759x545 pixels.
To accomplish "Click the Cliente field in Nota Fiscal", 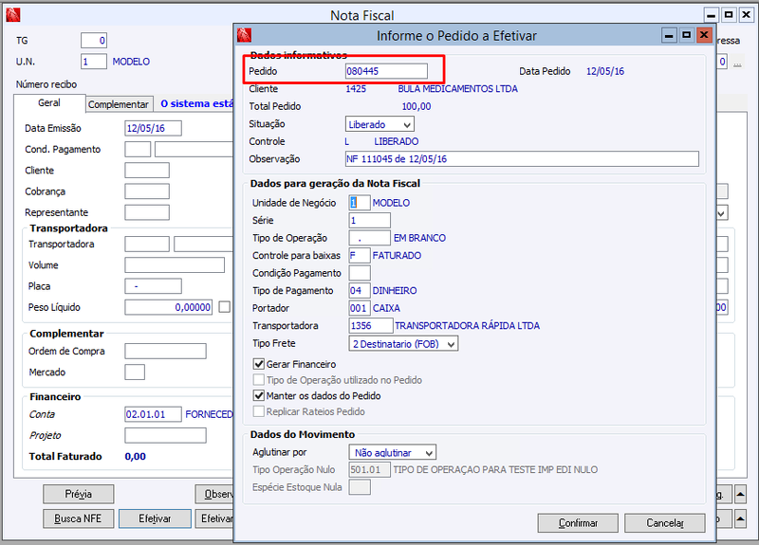I will [x=147, y=171].
